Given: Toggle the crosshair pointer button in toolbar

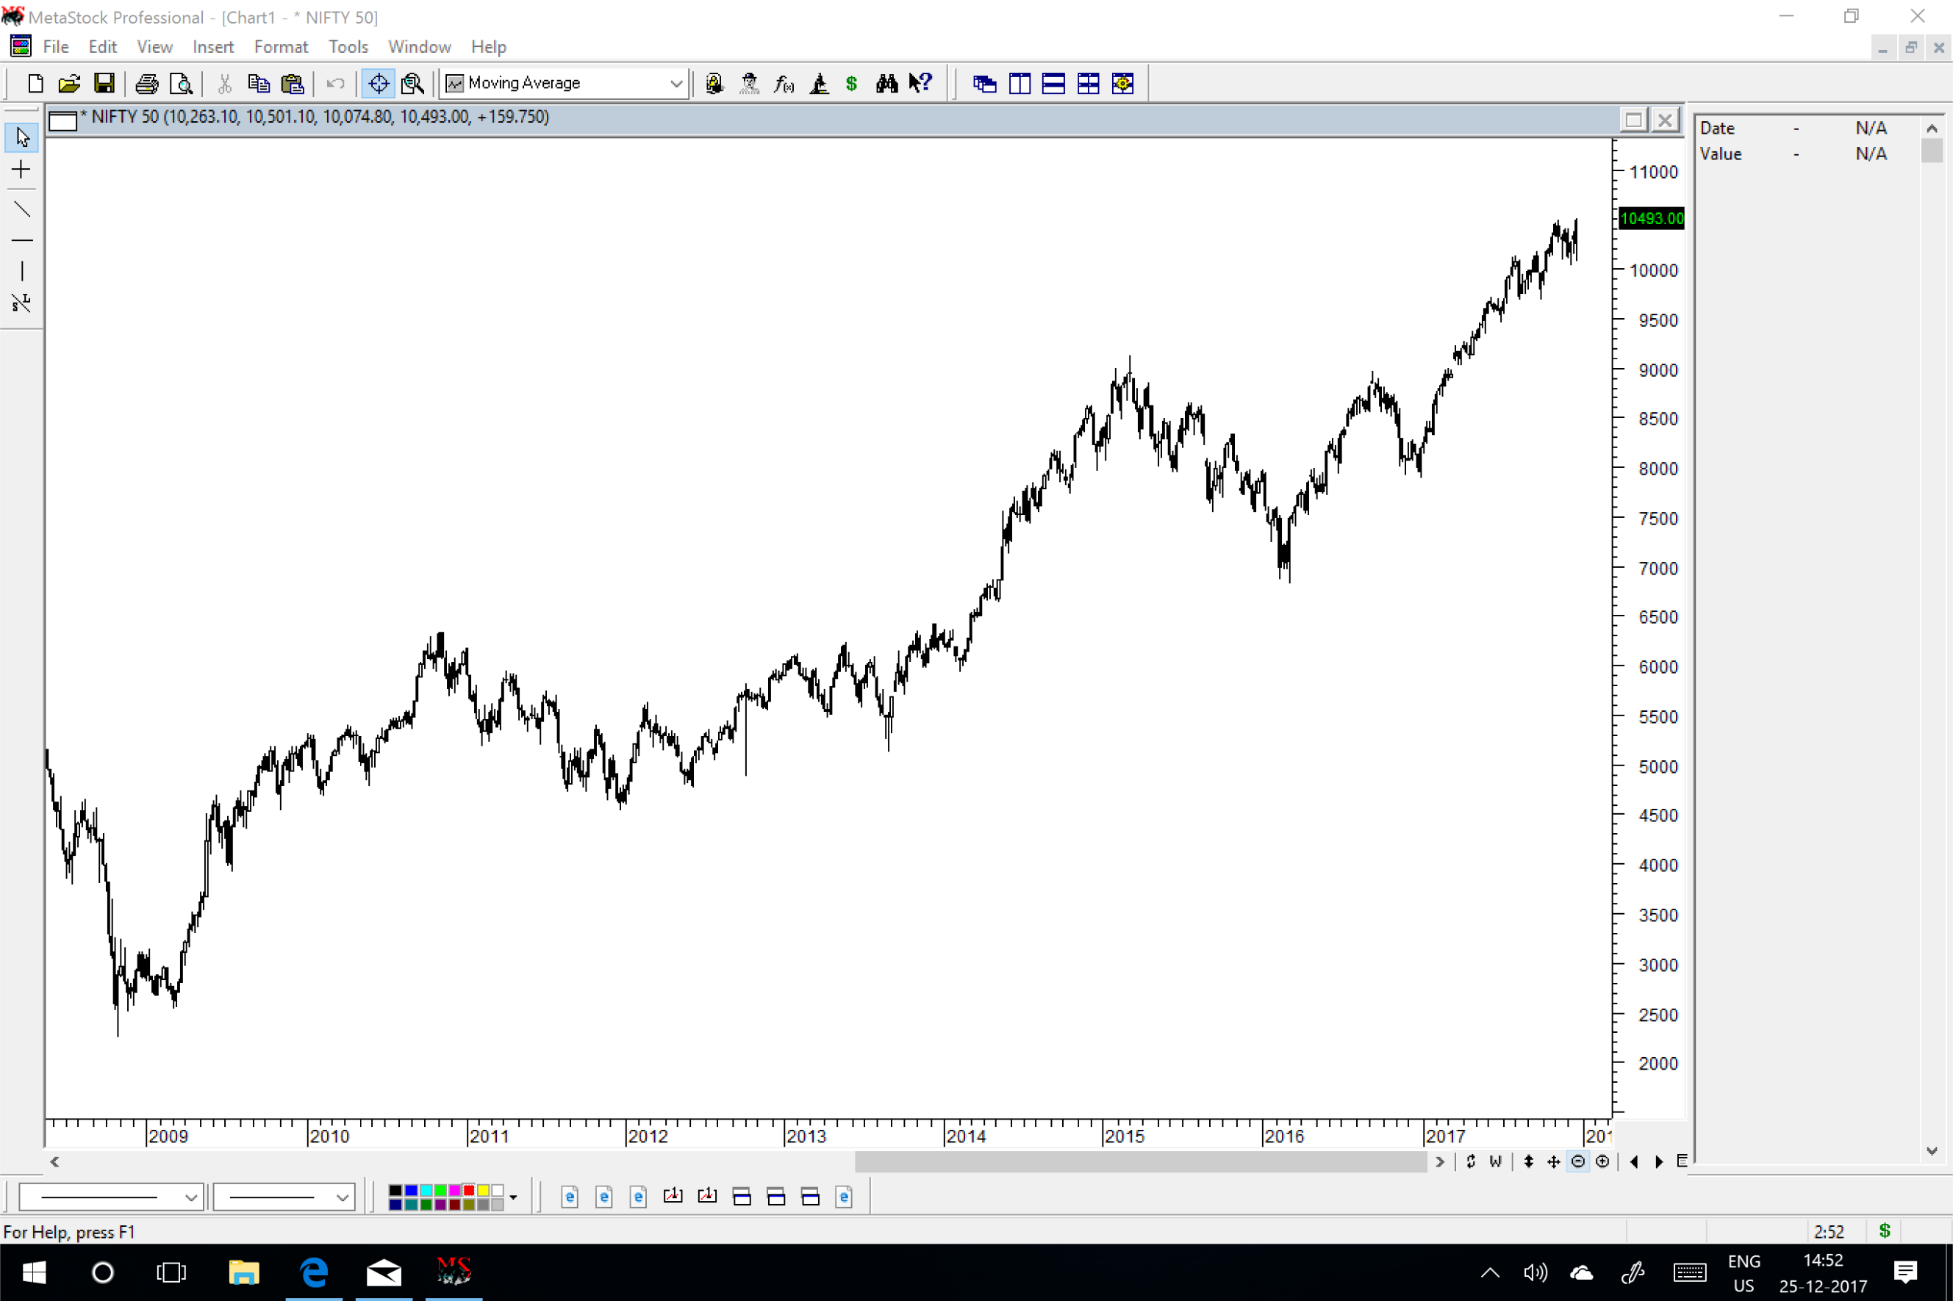Looking at the screenshot, I should tap(379, 83).
